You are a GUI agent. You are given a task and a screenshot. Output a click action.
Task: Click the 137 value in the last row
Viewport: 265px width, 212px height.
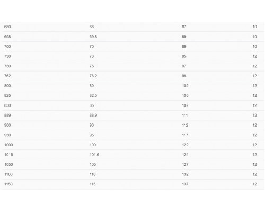[185, 184]
